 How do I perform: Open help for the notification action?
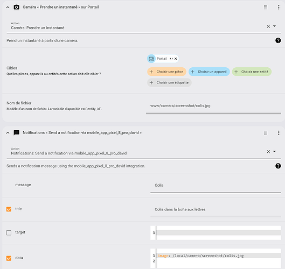point(278,166)
